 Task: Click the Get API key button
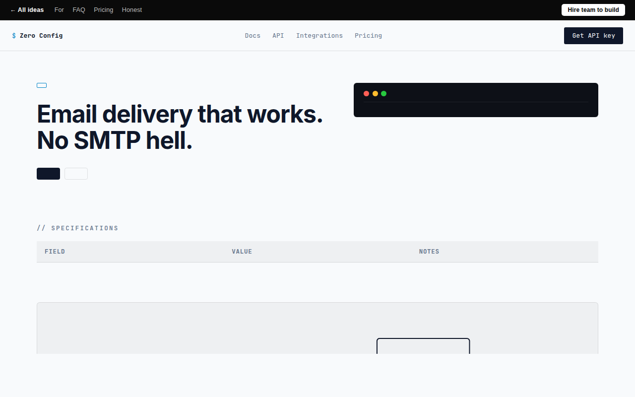pos(593,36)
